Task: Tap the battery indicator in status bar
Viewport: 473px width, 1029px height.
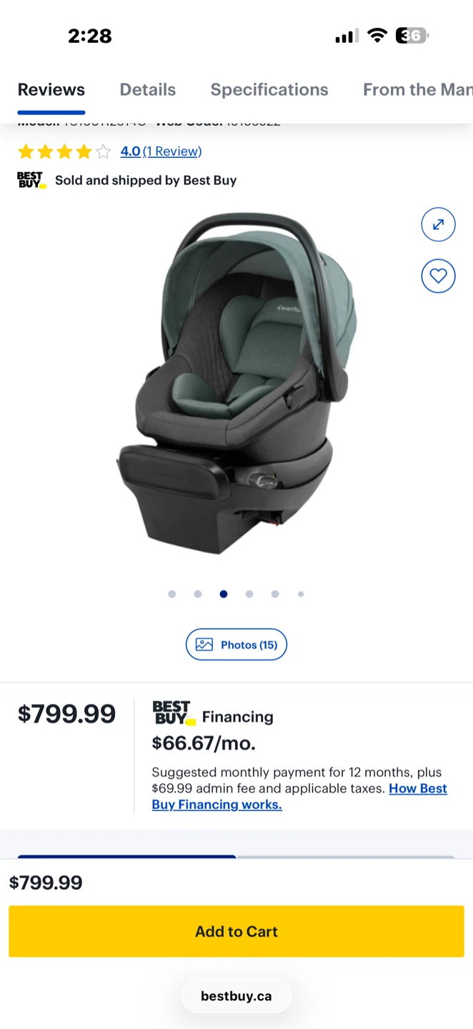Action: pyautogui.click(x=412, y=36)
